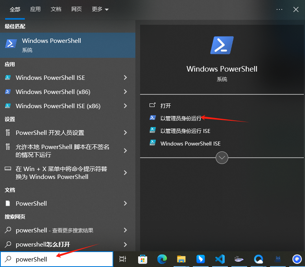Switch to the 全部 tab
The image size is (305, 267).
[15, 9]
